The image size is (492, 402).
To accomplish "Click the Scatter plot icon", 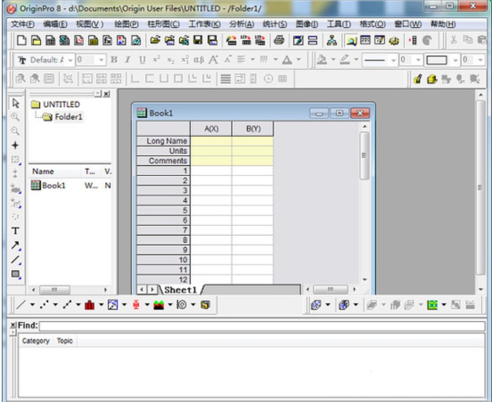I will [x=44, y=304].
